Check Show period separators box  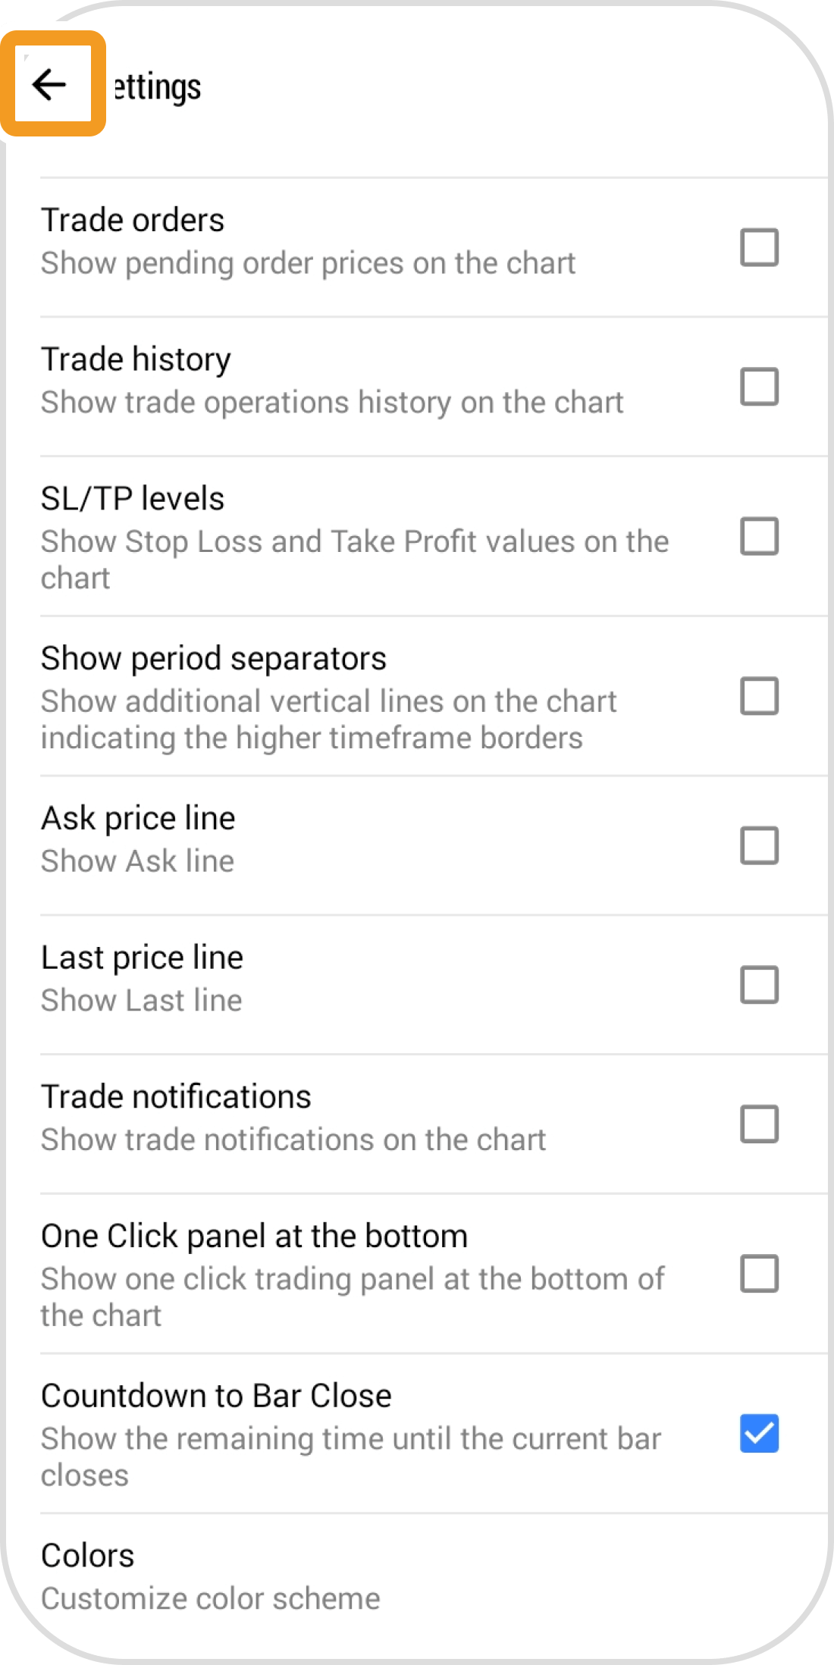[759, 696]
